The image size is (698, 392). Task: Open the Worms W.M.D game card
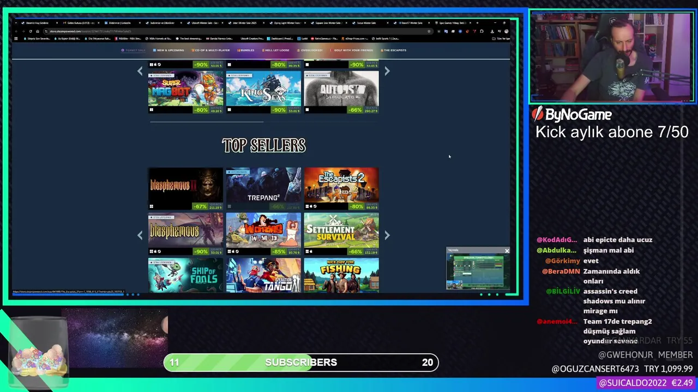pos(263,234)
